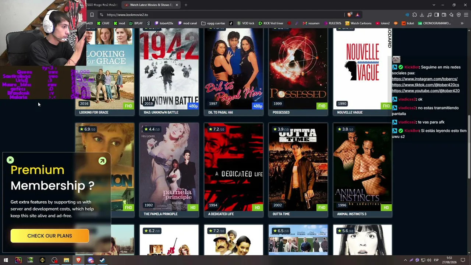
Task: Open the opgg cuentas bookmark folder
Action: click(213, 23)
